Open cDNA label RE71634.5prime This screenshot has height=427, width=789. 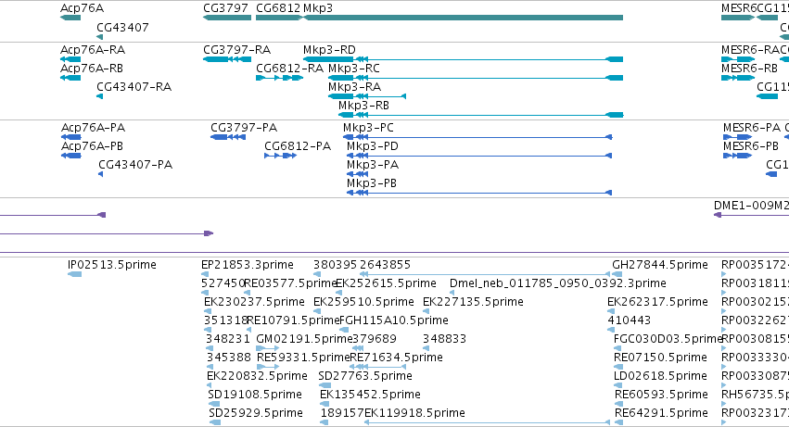click(x=396, y=358)
